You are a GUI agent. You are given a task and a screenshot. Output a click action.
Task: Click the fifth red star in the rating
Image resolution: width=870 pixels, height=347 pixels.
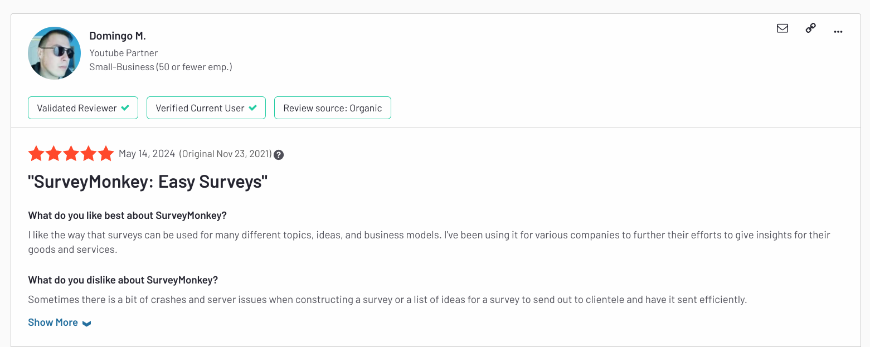click(x=106, y=153)
